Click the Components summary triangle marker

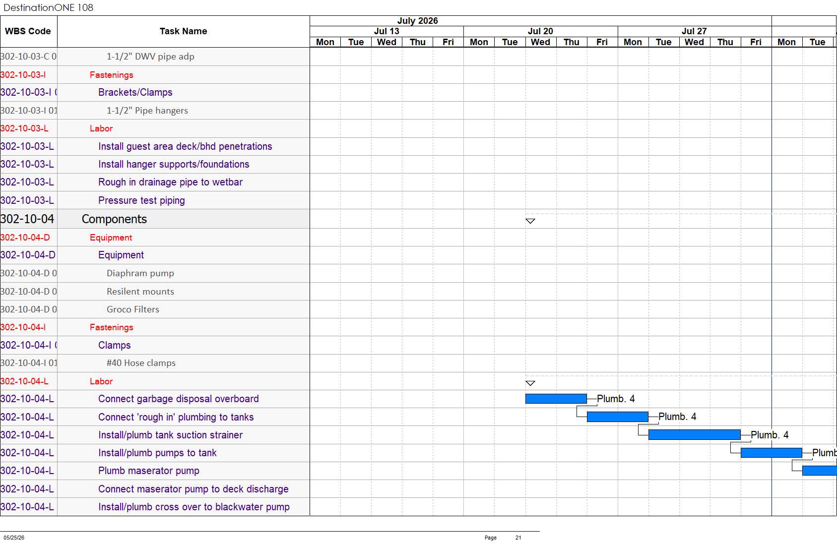pos(530,221)
